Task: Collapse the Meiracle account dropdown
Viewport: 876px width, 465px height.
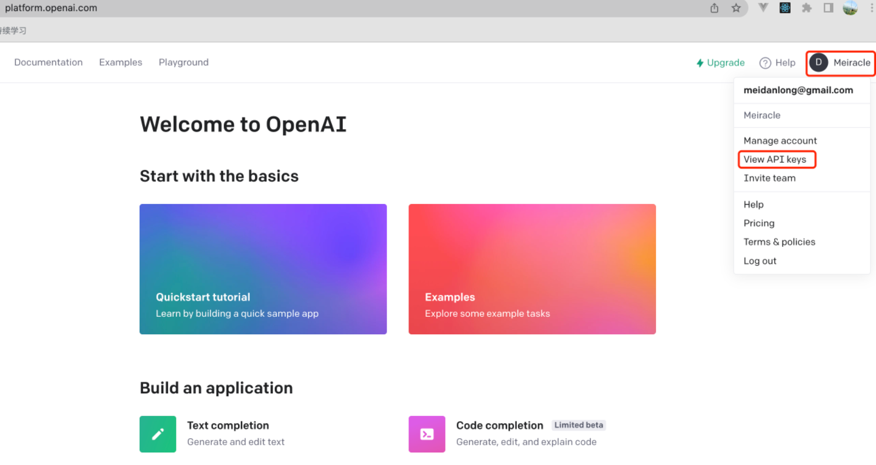Action: point(840,63)
